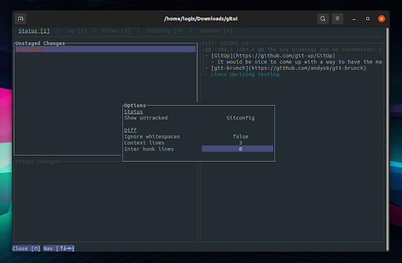Switch to the Status [1] tab
The width and height of the screenshot is (402, 263).
click(x=33, y=31)
